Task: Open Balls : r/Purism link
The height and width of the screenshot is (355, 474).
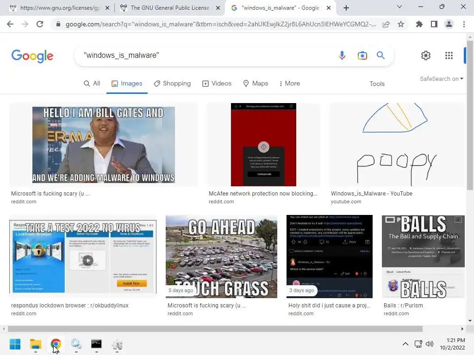Action: [403, 306]
